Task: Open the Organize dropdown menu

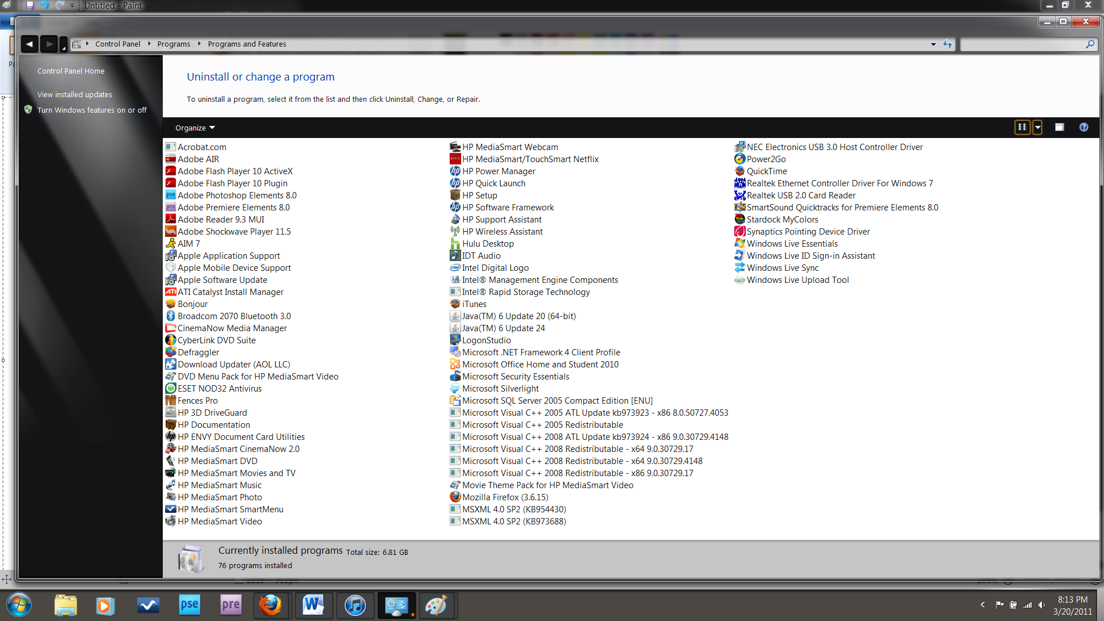Action: [194, 128]
